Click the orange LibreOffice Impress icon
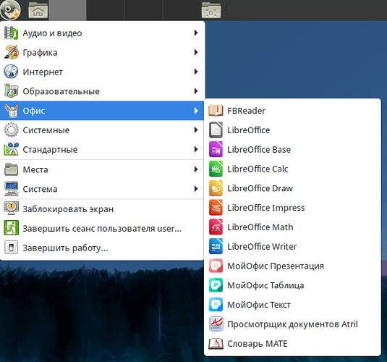The height and width of the screenshot is (362, 387). pos(216,208)
